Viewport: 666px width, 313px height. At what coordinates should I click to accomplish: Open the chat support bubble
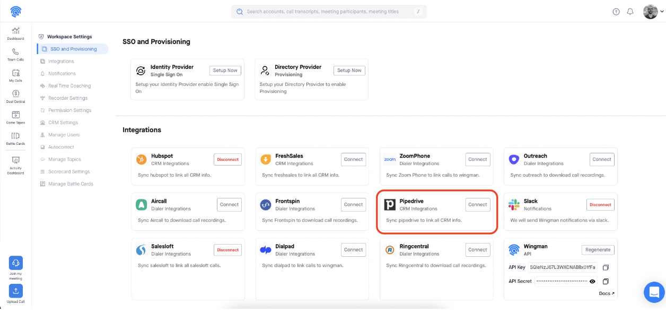point(654,292)
